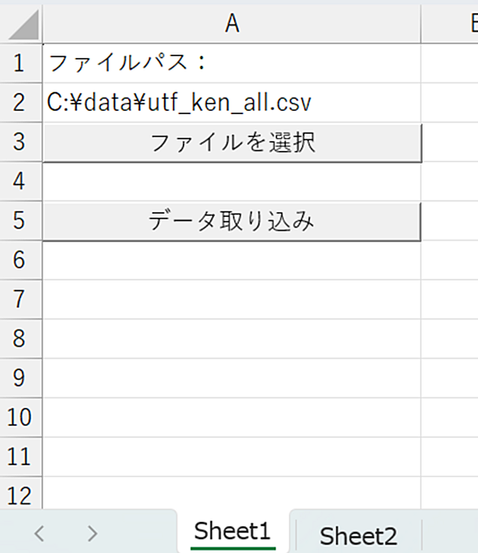This screenshot has height=553, width=478.
Task: Select the row 2 header
Action: 20,103
